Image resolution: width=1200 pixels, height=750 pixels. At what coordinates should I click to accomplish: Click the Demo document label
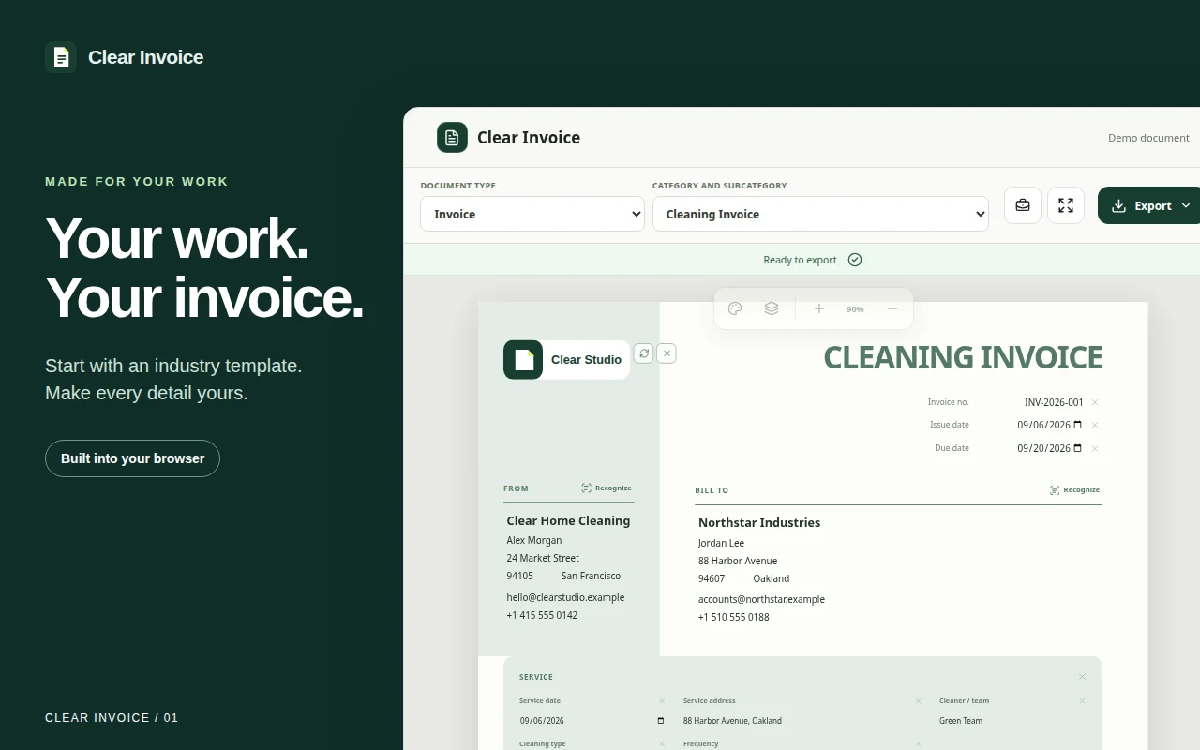1148,138
